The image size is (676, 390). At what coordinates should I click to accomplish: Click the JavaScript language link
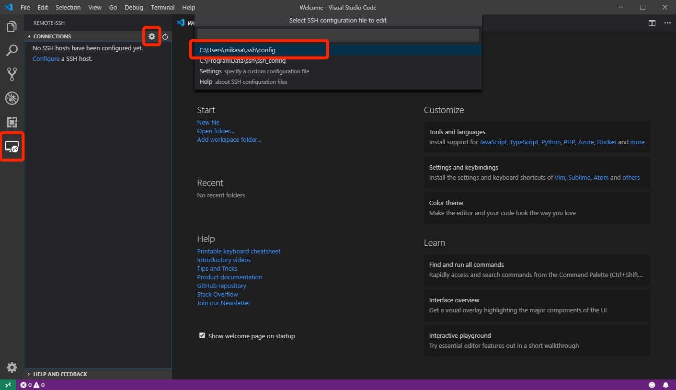point(493,142)
